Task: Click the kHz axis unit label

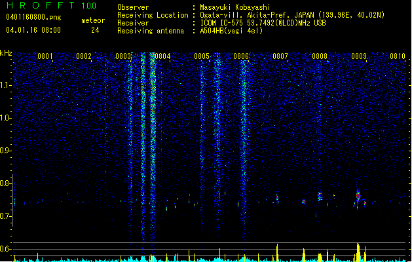Action: click(6, 53)
